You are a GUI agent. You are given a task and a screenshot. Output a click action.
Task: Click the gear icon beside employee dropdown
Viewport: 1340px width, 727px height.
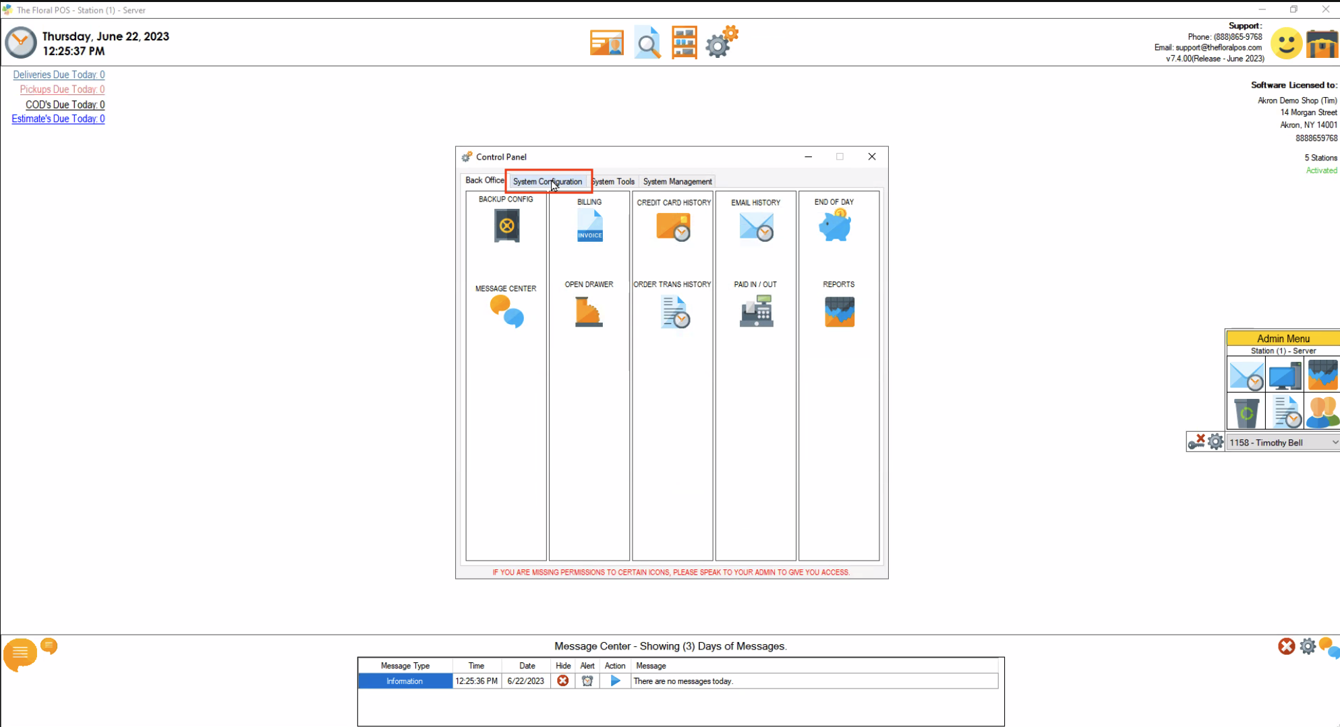1215,442
